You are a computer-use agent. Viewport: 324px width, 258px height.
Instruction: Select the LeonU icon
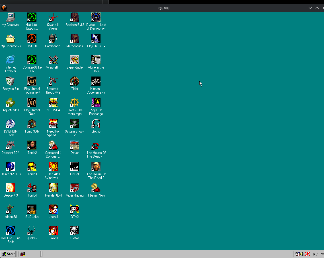point(53,209)
